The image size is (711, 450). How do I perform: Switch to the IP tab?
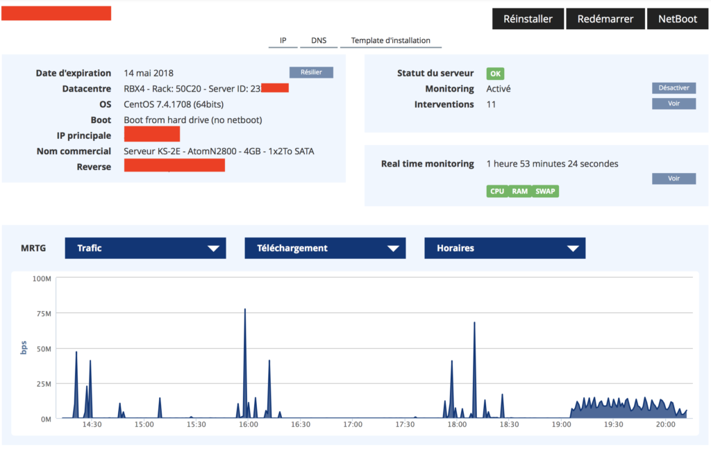(283, 40)
